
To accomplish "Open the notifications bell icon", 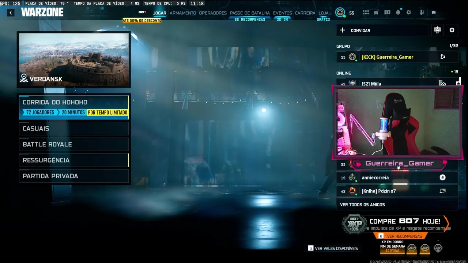I will 398,12.
